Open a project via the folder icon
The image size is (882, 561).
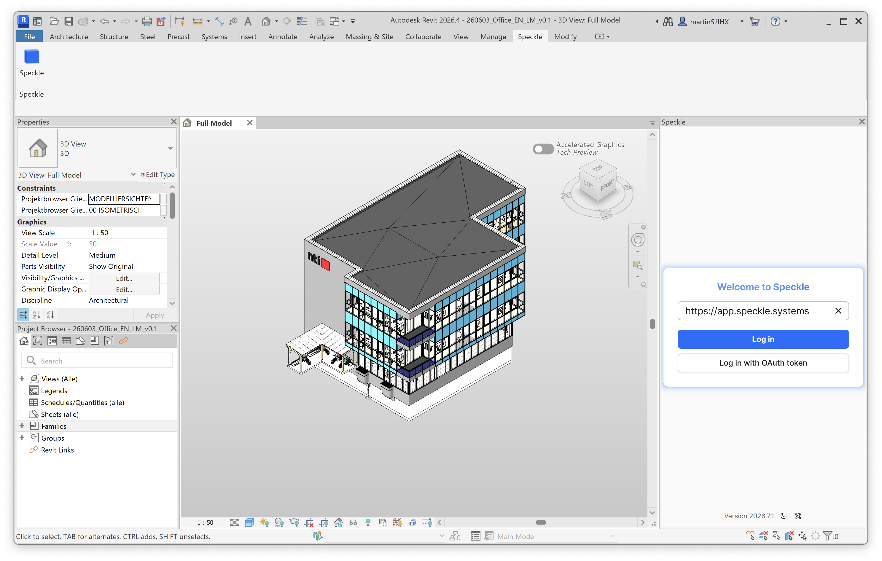click(54, 21)
